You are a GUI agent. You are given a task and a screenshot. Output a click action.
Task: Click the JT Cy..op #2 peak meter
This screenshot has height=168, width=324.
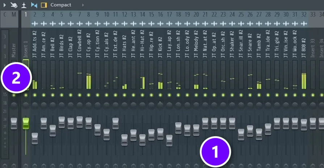pyautogui.click(x=88, y=75)
